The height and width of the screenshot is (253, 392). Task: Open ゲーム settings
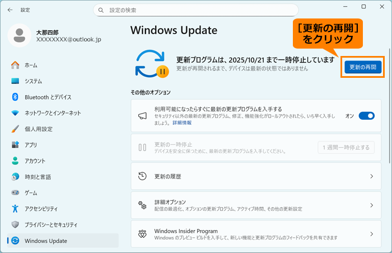pyautogui.click(x=63, y=193)
